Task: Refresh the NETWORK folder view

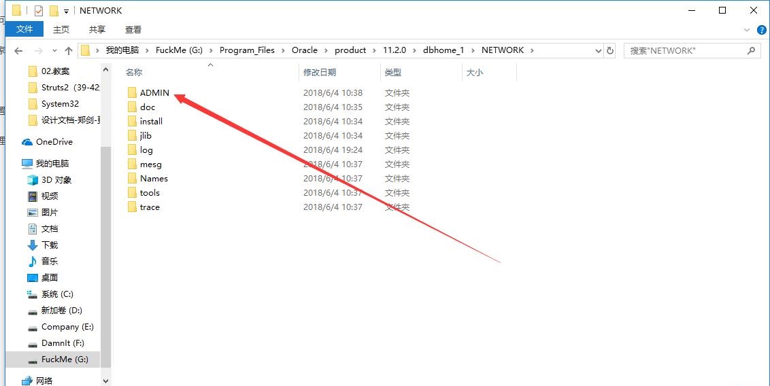Action: point(610,50)
